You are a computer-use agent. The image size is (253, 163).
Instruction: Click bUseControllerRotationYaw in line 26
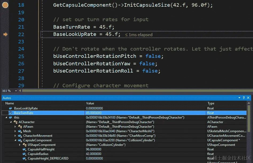pos(92,63)
